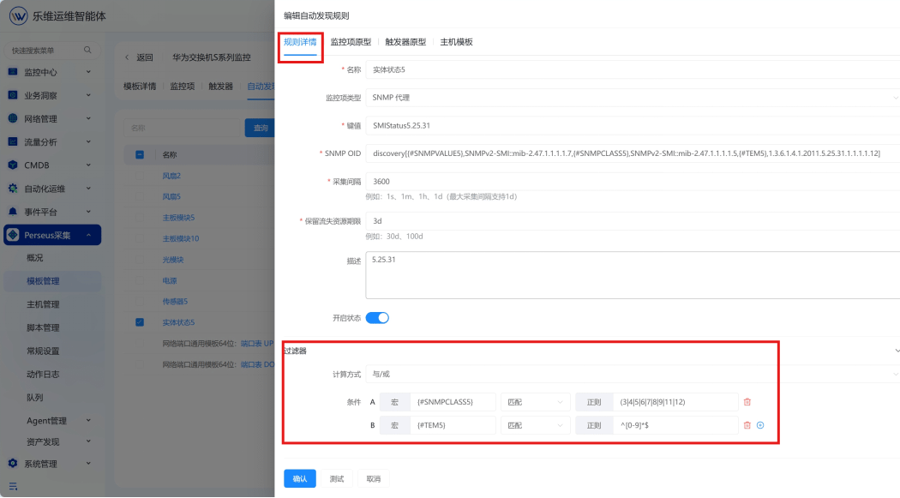Click the 流量分析 chart icon
This screenshot has height=498, width=900.
(x=13, y=141)
